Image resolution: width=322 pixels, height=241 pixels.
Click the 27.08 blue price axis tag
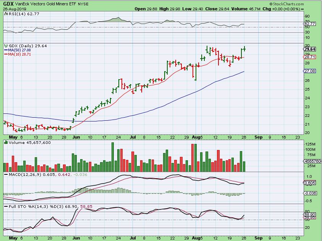click(309, 71)
